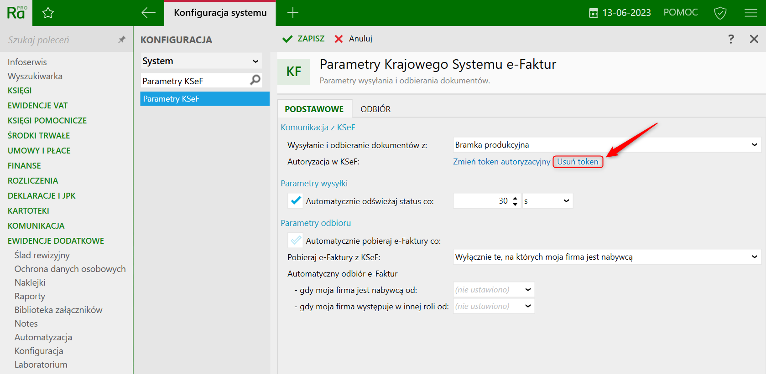Close the configuration panel with X
Viewport: 766px width, 374px height.
tap(754, 39)
